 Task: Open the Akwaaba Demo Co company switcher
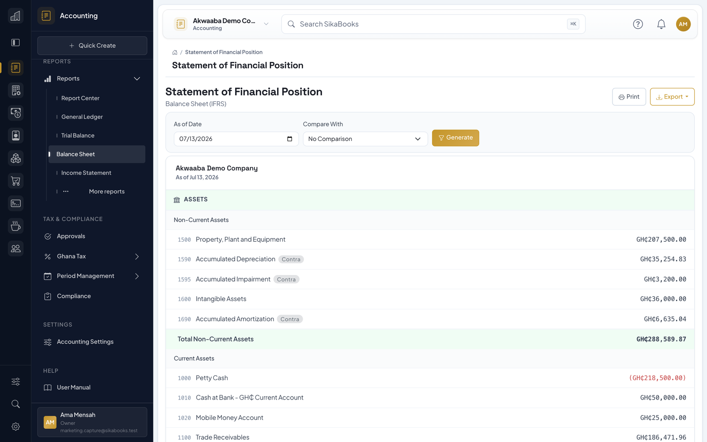[222, 24]
